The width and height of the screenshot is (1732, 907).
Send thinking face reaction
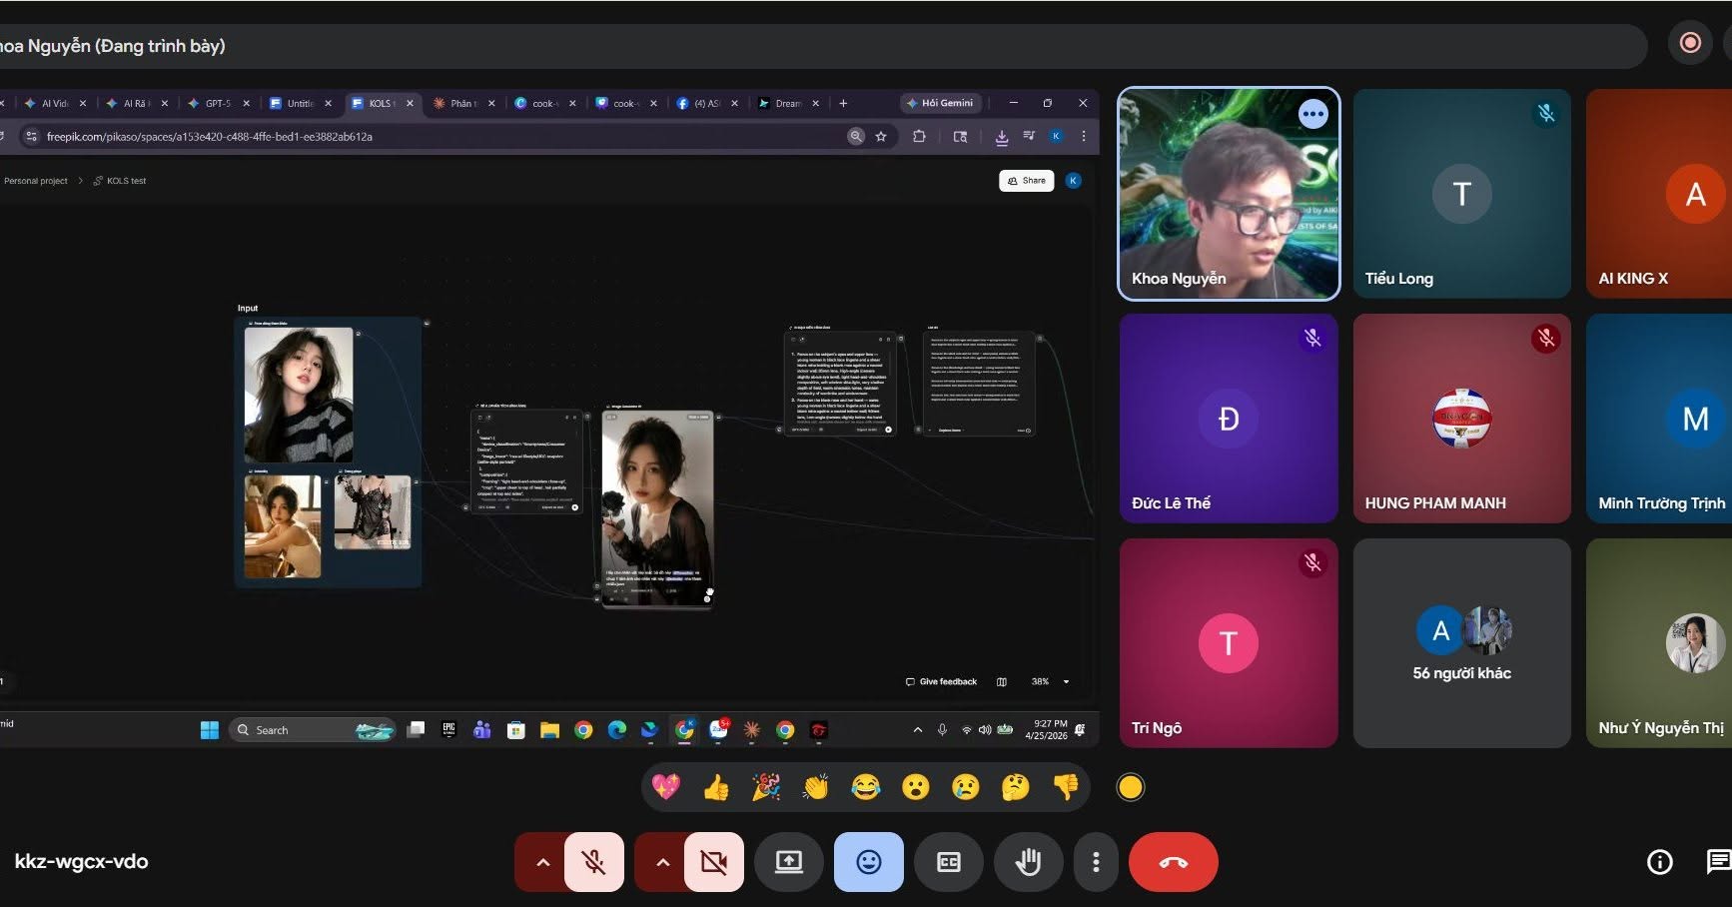tap(1016, 787)
